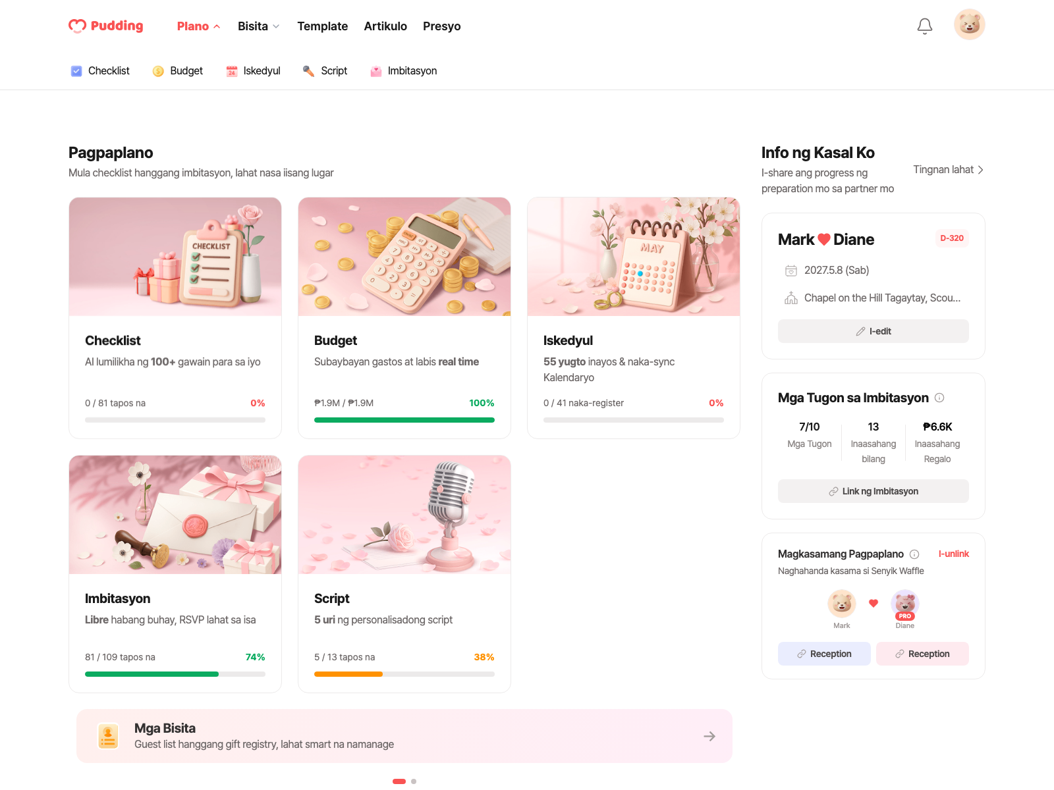Click '0 / 81 tapos na' text
This screenshot has width=1054, height=790.
115,403
